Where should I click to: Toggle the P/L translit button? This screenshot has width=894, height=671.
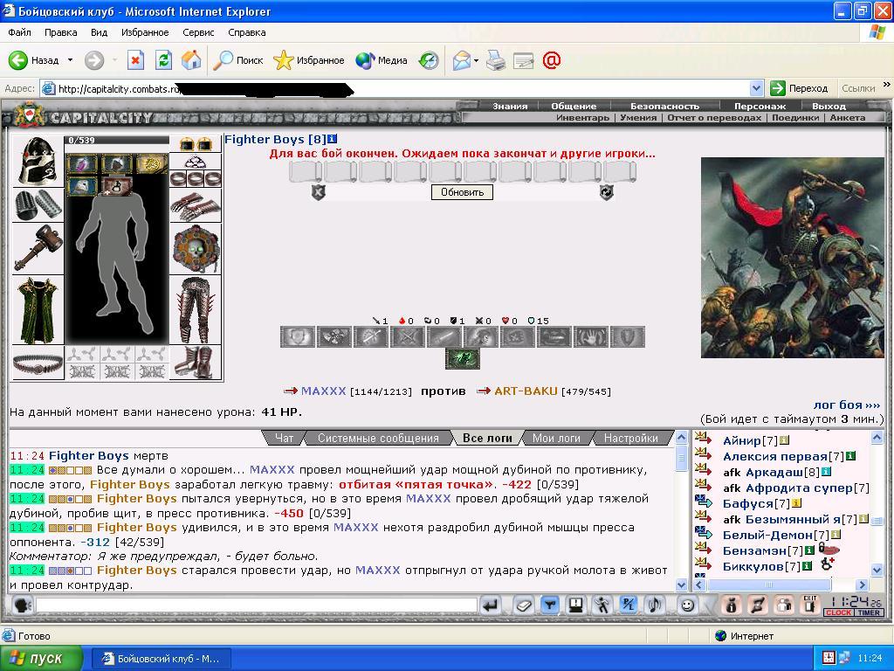628,605
